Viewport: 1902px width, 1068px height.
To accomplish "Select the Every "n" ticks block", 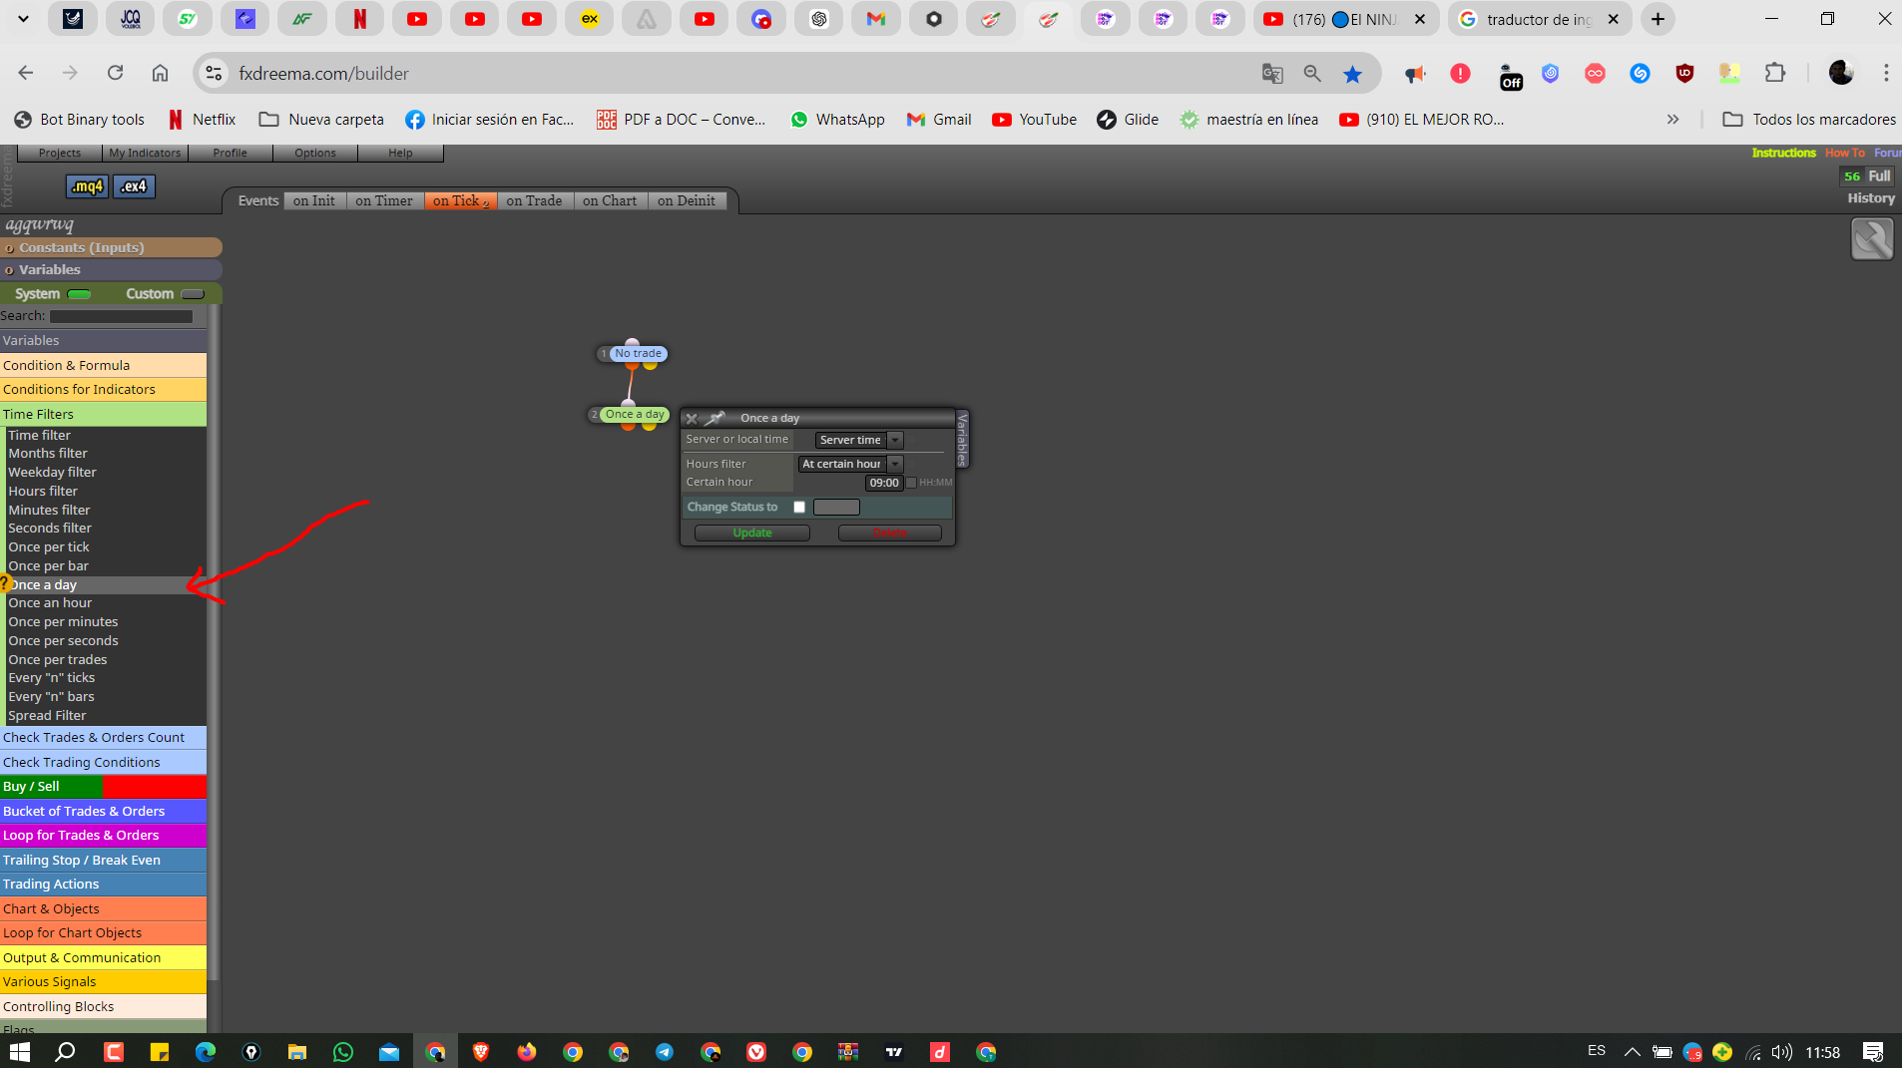I will coord(51,678).
